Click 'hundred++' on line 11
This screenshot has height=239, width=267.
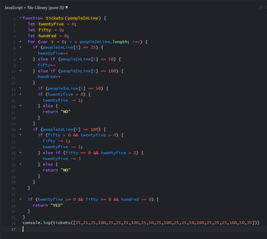pos(49,77)
